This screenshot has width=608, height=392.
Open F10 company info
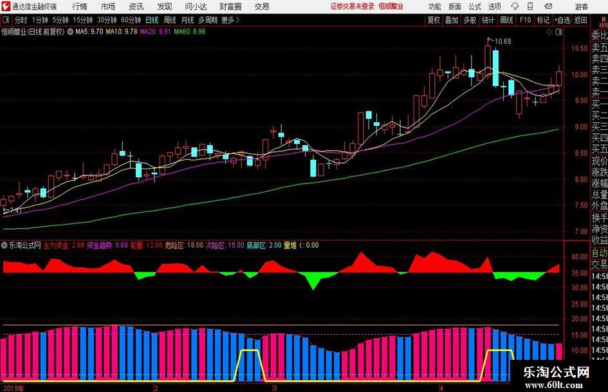[x=525, y=20]
